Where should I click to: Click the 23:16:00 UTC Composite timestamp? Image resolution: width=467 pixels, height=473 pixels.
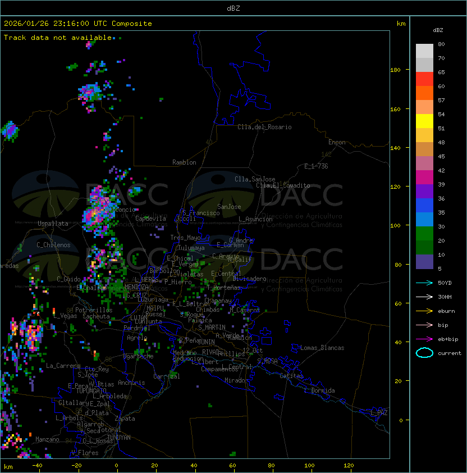78,23
